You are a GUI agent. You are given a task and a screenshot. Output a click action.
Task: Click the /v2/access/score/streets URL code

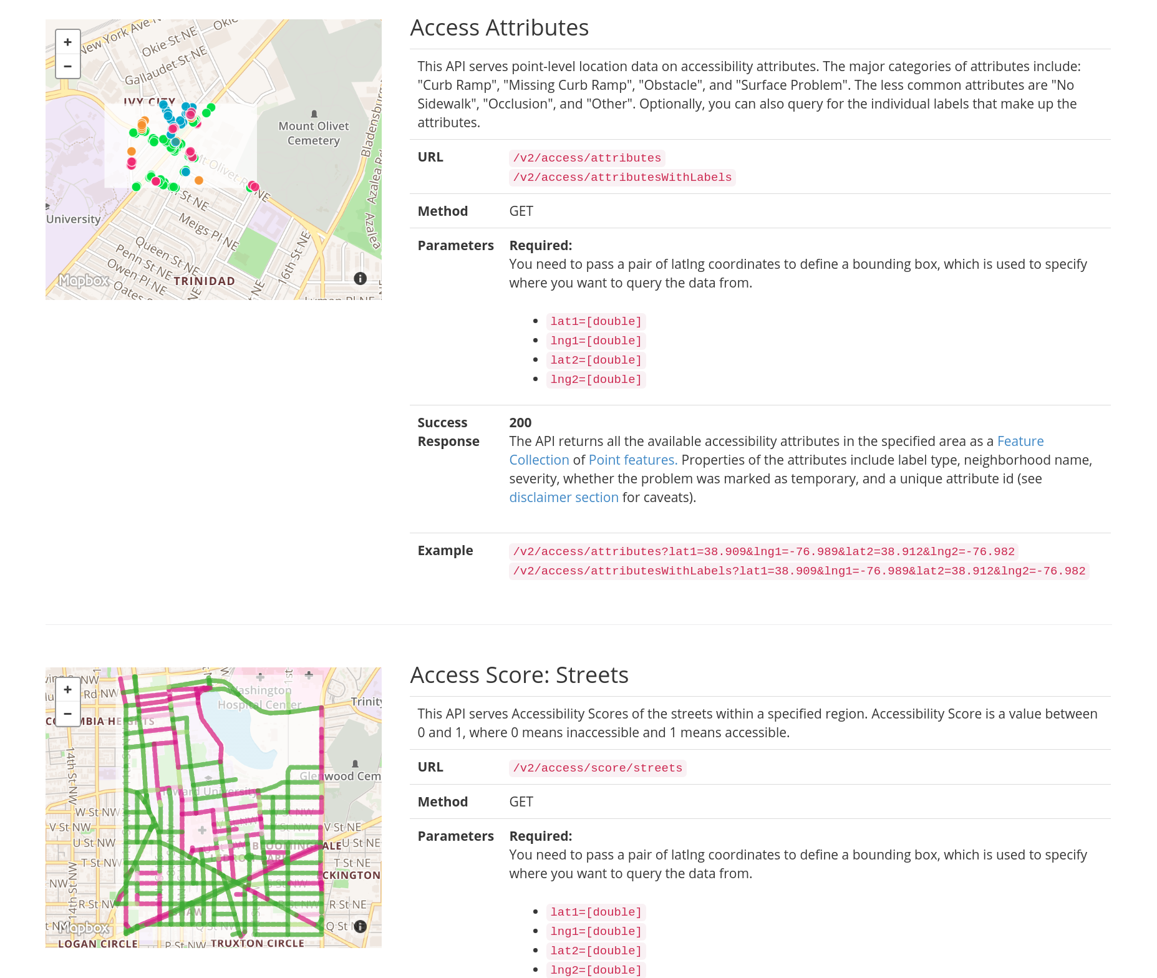[598, 768]
